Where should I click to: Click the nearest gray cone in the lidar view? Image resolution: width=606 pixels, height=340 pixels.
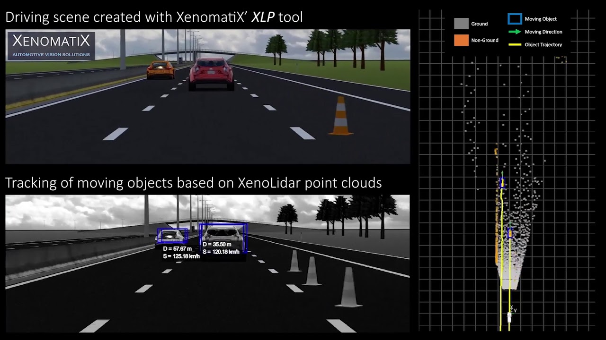(348, 287)
